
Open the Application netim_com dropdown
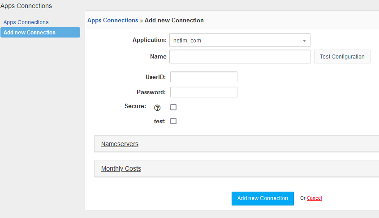pos(240,40)
